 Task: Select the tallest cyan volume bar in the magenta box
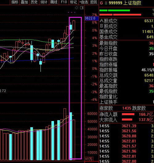click(71, 136)
